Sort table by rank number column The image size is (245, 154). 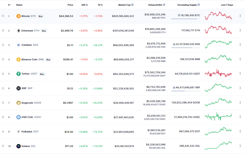10,5
